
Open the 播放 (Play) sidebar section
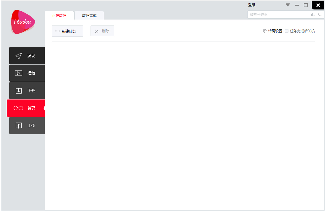27,73
